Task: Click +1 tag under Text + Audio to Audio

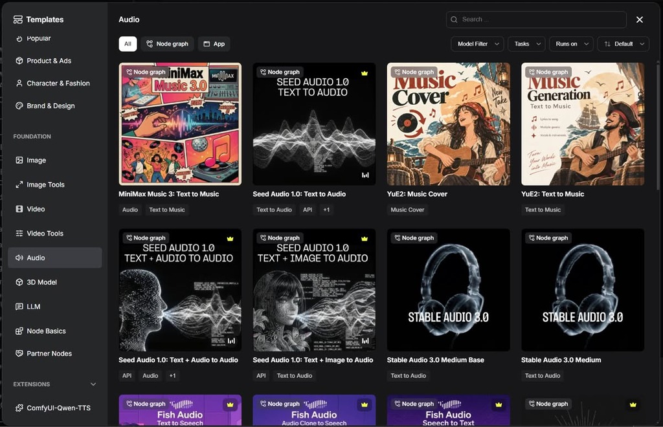Action: click(172, 376)
